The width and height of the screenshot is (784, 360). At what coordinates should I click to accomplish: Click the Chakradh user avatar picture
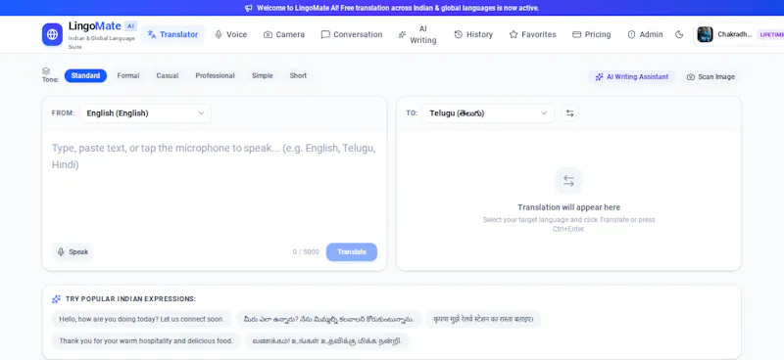point(705,34)
